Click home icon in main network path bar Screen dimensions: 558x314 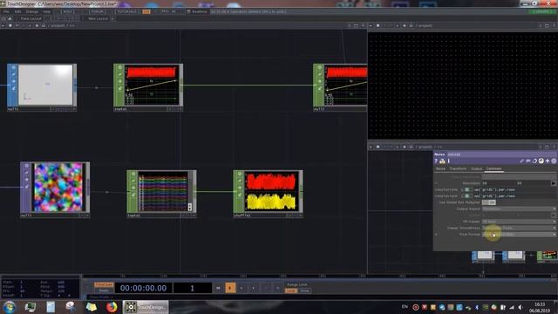point(44,25)
